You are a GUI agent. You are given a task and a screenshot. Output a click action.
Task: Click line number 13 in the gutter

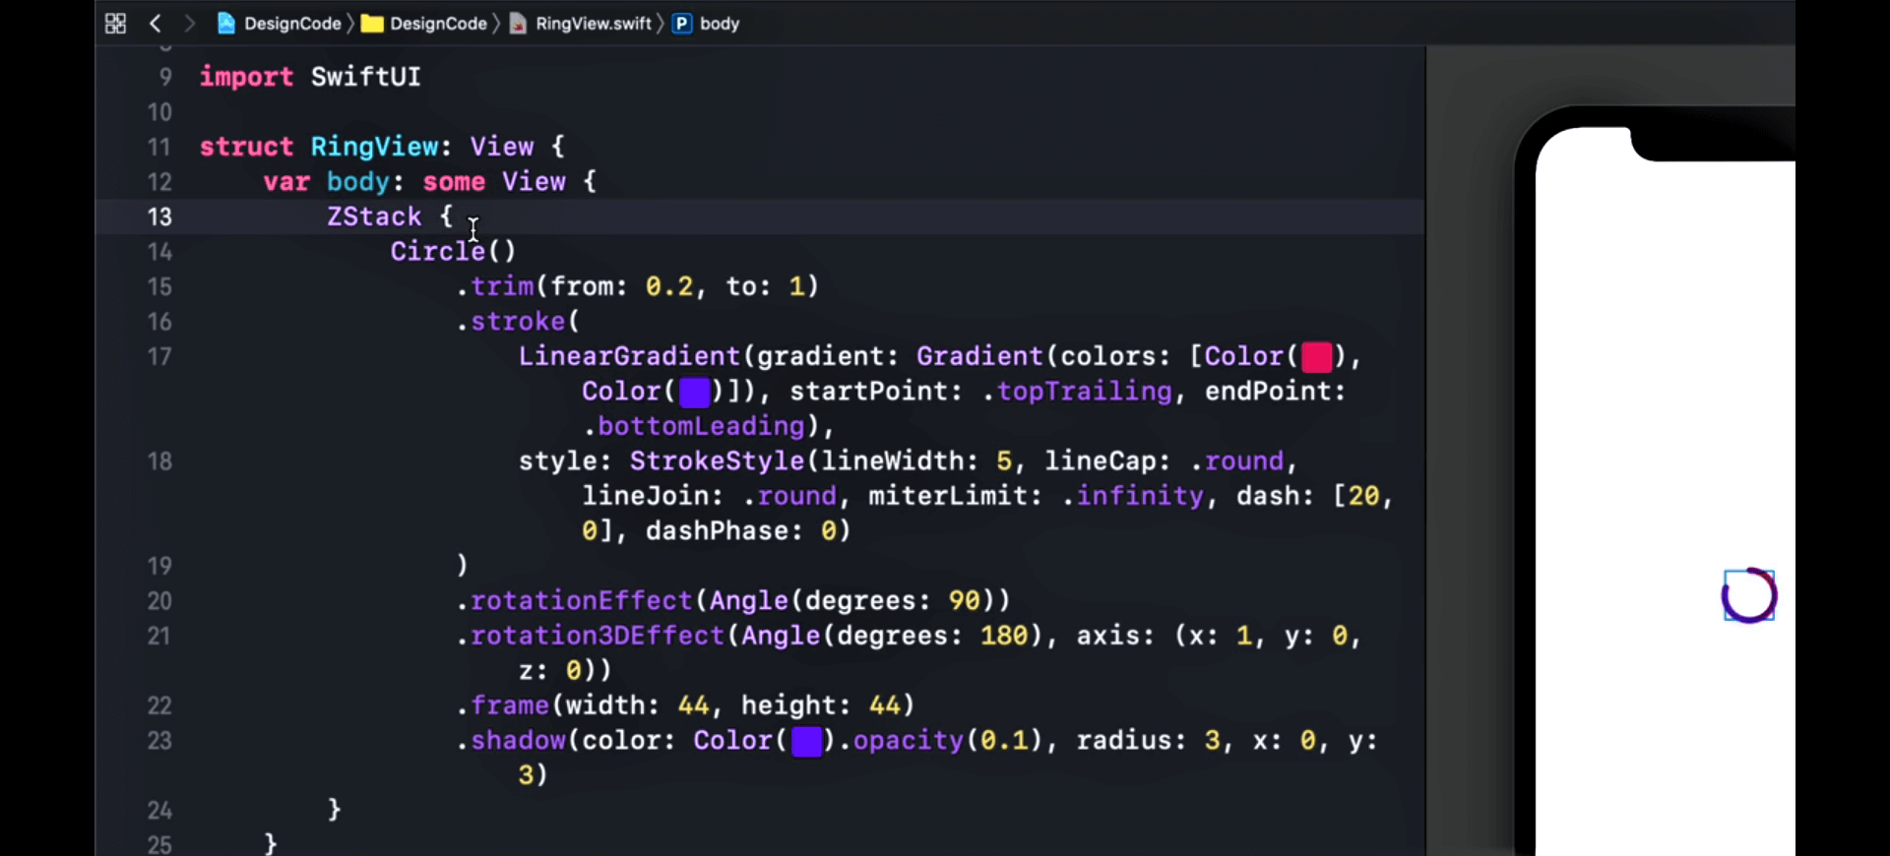(159, 216)
